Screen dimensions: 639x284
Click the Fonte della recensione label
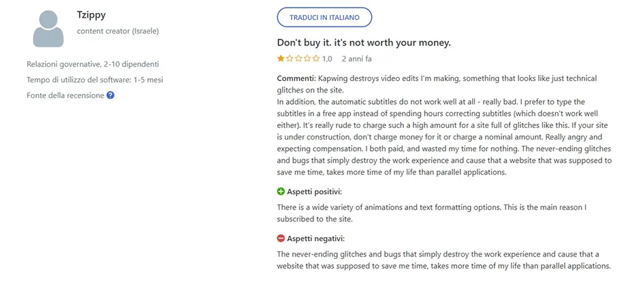65,95
